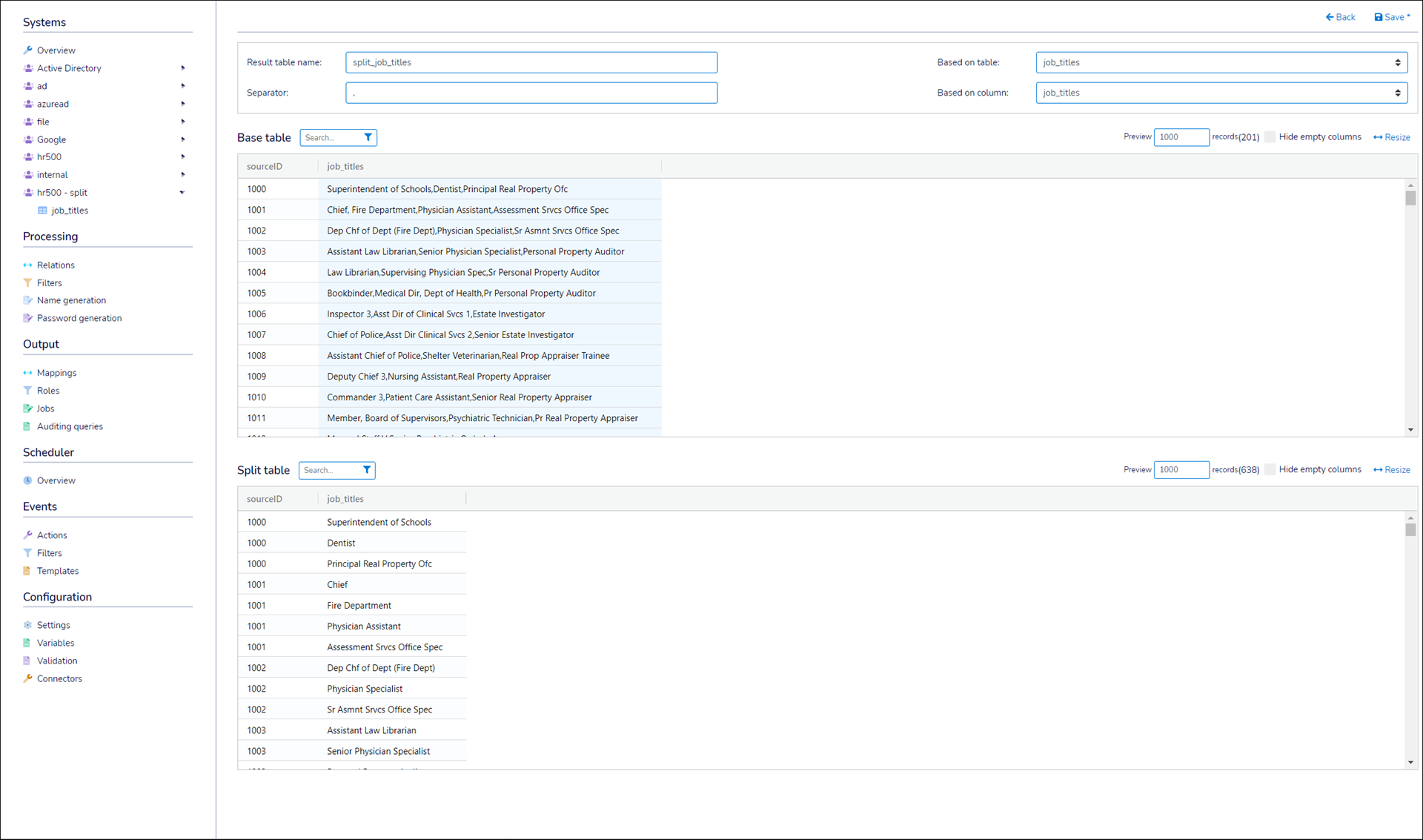Click the Base table vertical scrollbar thumb
Image resolution: width=1423 pixels, height=840 pixels.
click(1410, 198)
